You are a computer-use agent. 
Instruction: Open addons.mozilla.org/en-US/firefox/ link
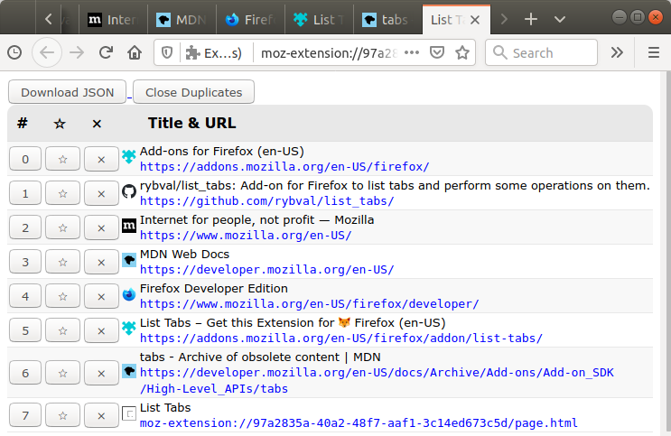[284, 166]
